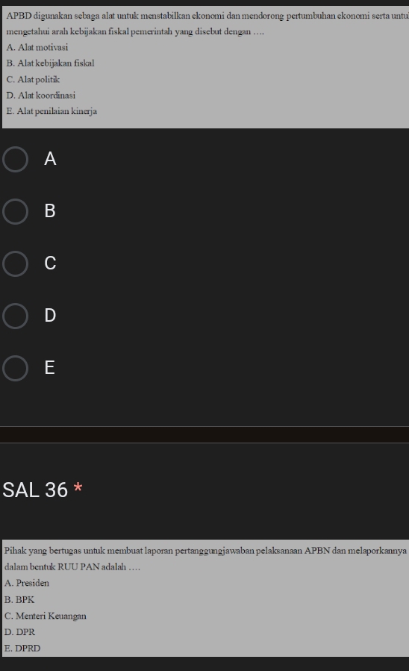Open the APBN RUU PAN question image
The image size is (409, 671).
(x=205, y=599)
